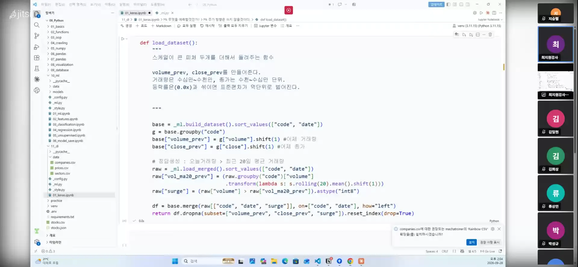Open editor title more actions ellipsis

click(501, 13)
